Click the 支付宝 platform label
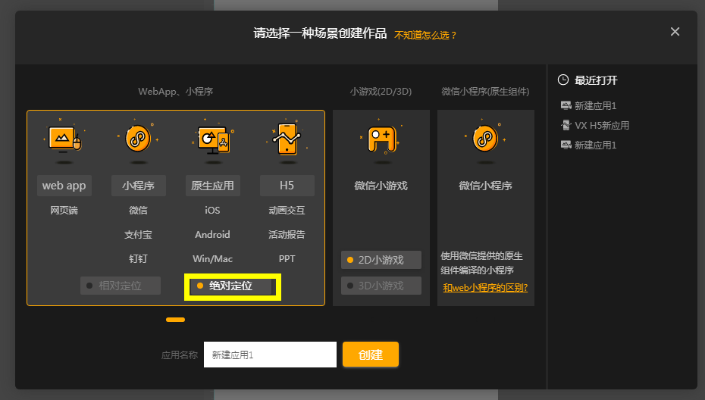 click(138, 235)
